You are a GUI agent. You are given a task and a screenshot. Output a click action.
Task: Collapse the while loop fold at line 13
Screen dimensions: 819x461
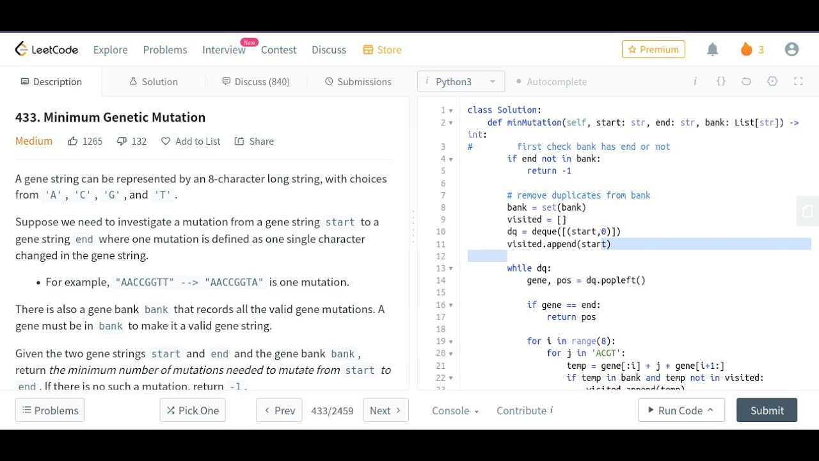tap(450, 268)
